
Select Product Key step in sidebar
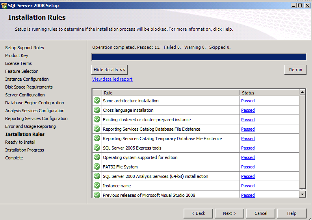(x=17, y=55)
